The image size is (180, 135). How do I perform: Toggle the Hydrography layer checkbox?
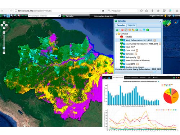[124, 57]
